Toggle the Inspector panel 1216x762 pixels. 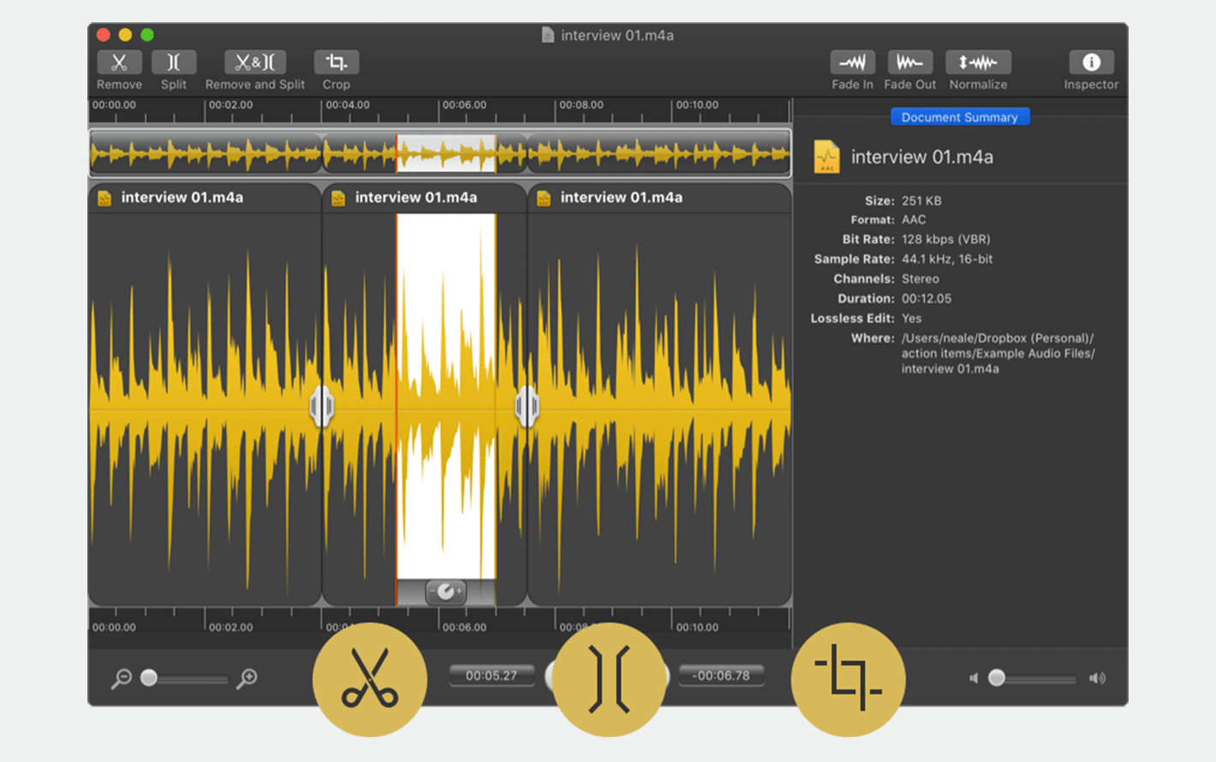pyautogui.click(x=1091, y=63)
